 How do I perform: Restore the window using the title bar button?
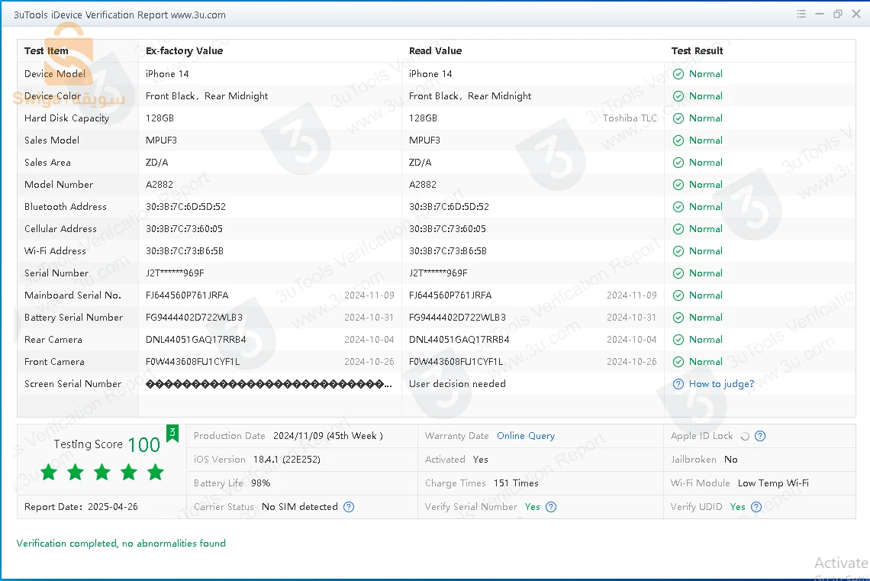(x=838, y=15)
